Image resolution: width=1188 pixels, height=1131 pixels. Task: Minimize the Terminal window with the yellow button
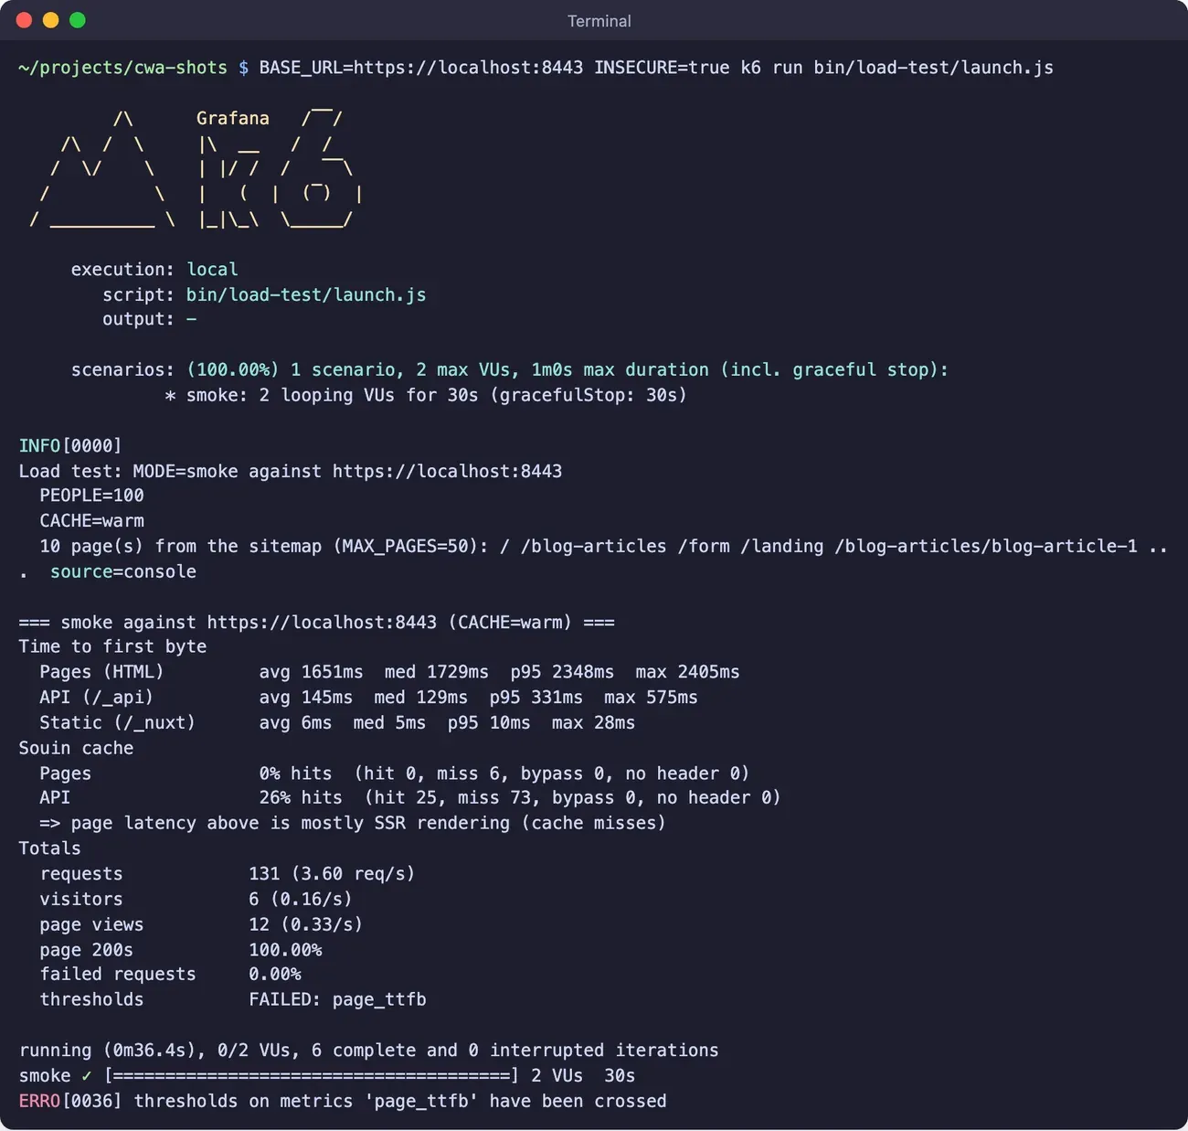point(51,20)
